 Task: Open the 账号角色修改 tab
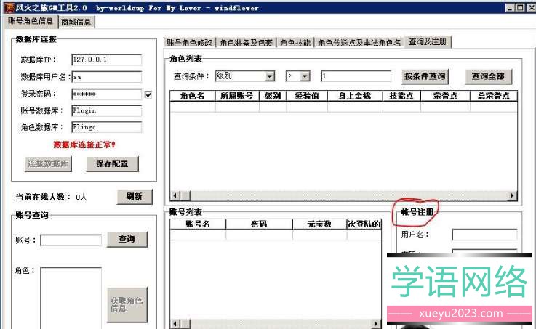pos(191,43)
